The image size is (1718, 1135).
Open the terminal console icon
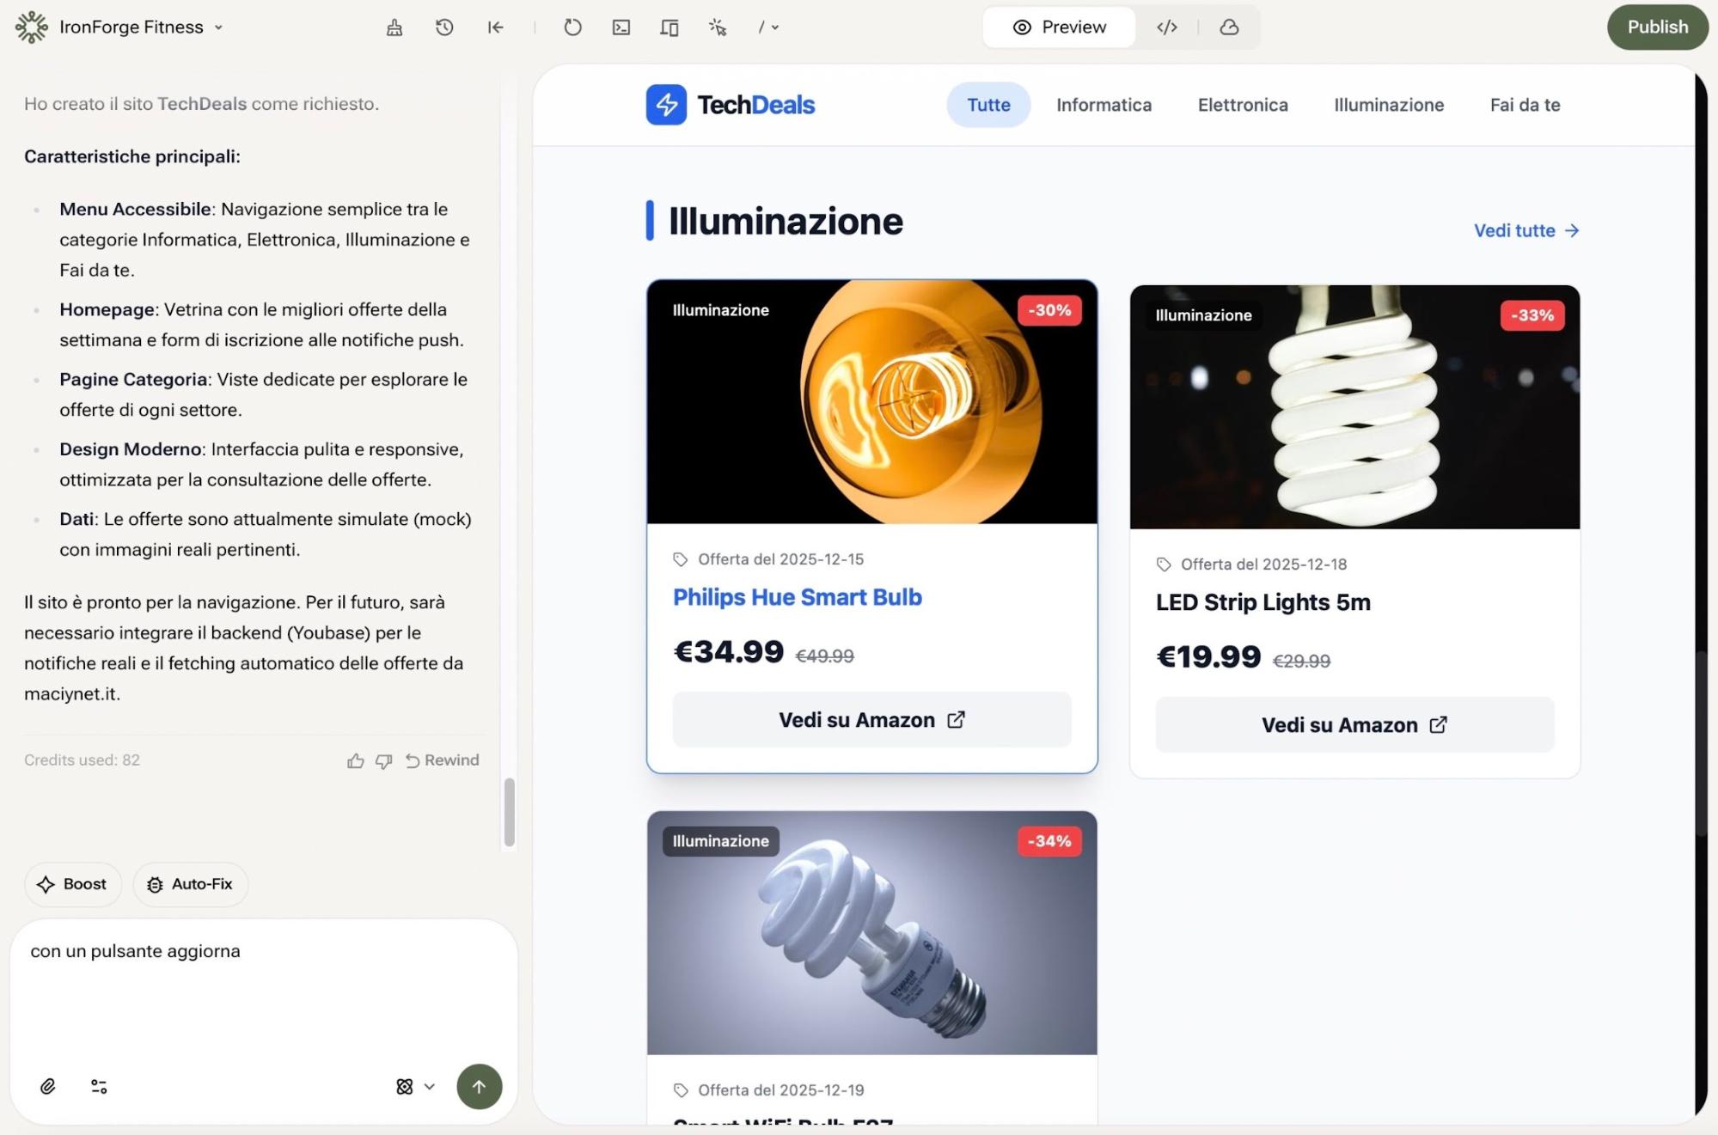click(621, 27)
